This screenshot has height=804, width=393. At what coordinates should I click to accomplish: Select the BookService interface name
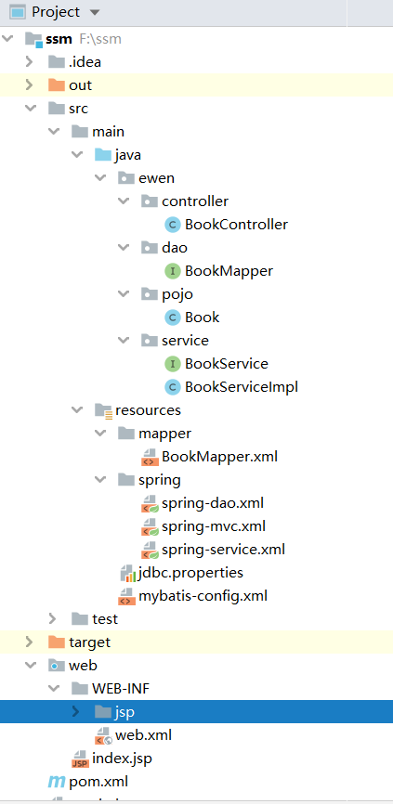(x=227, y=364)
